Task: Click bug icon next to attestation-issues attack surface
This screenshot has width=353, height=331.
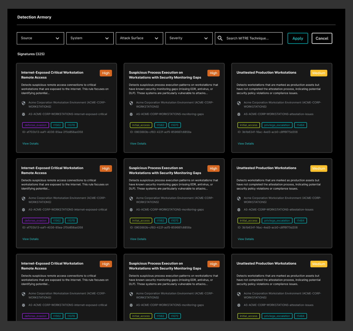Action: tap(239, 114)
